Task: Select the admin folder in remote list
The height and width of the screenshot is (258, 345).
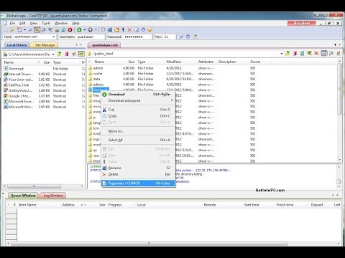Action: click(98, 68)
